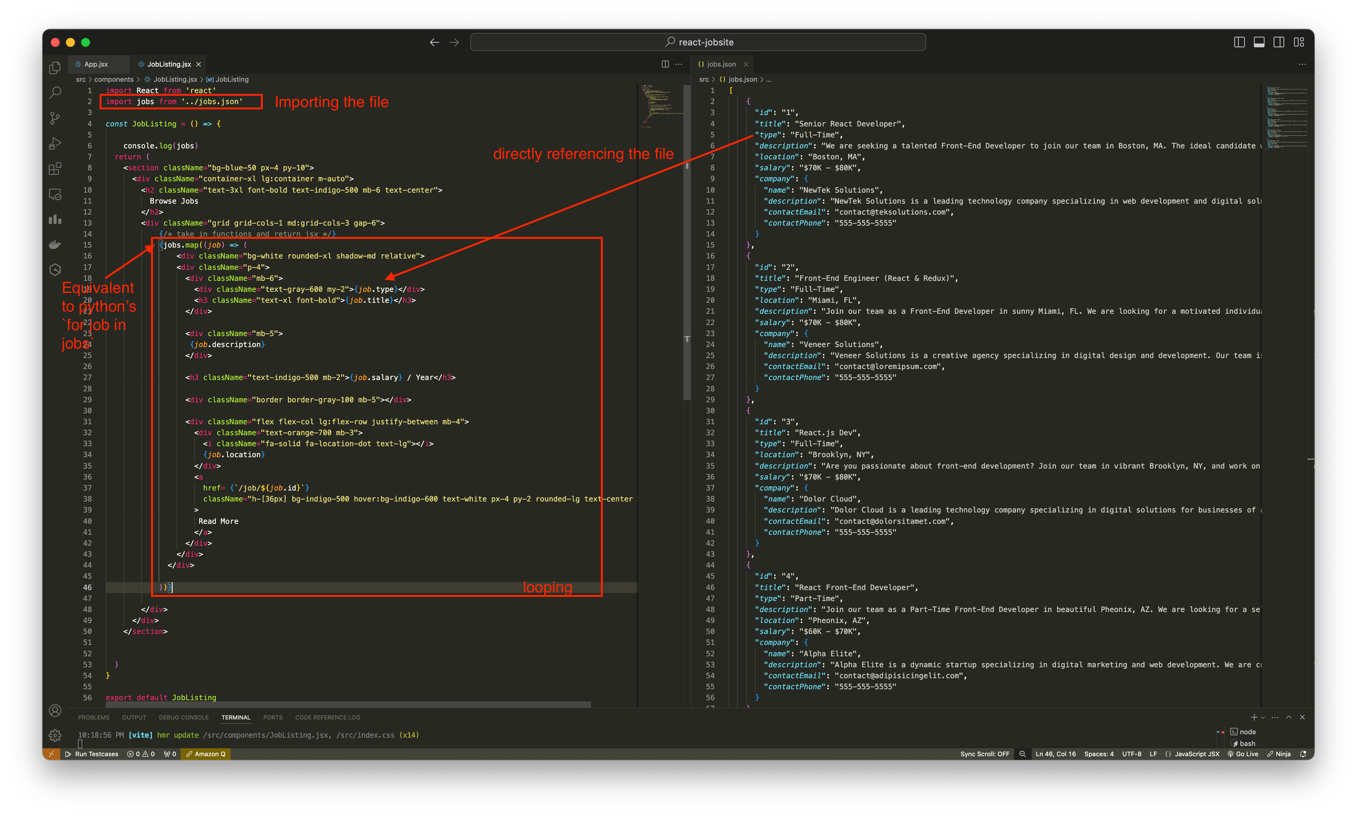
Task: Open the components breadcrumb in the JobListing.jsx path
Action: [114, 80]
